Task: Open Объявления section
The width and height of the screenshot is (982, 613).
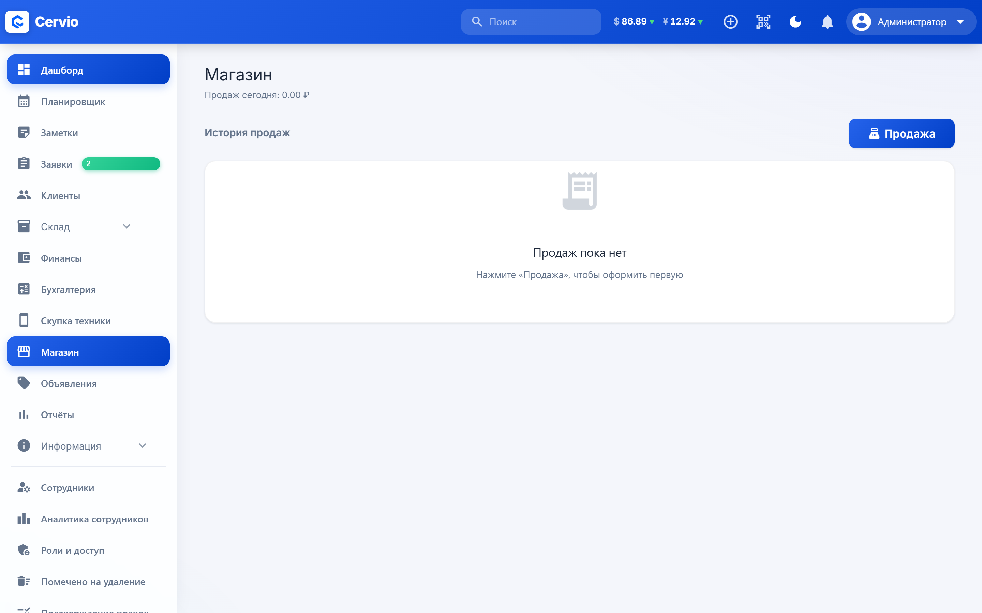Action: click(x=88, y=383)
